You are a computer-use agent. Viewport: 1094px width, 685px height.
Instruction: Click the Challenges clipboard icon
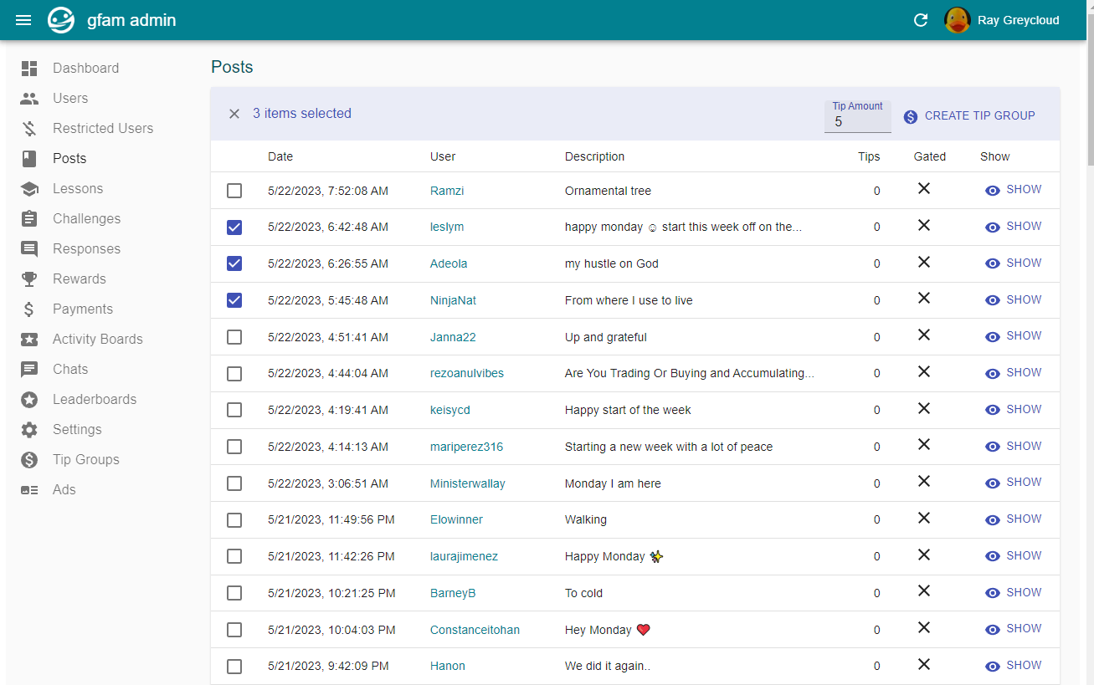click(29, 219)
